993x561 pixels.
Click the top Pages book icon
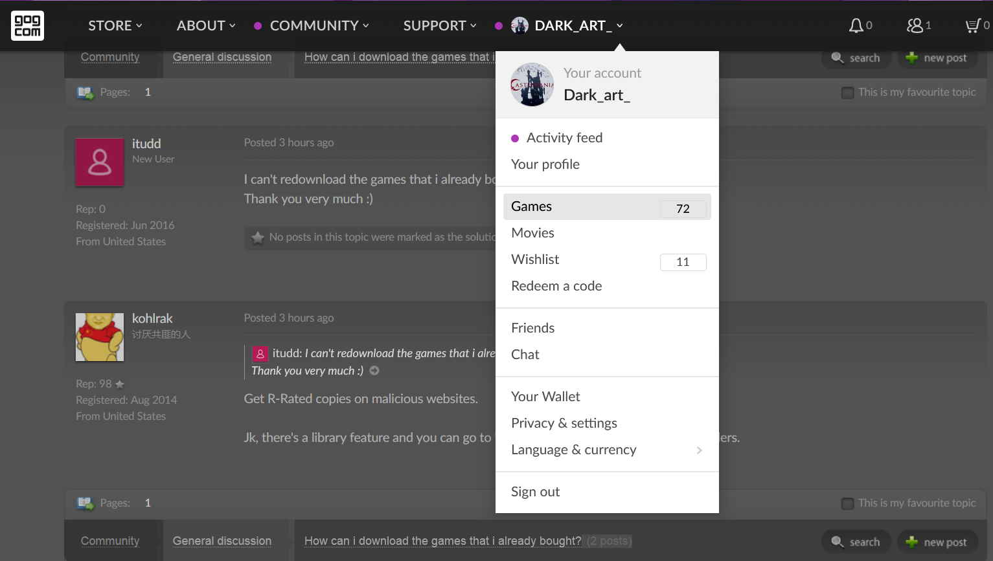tap(86, 93)
